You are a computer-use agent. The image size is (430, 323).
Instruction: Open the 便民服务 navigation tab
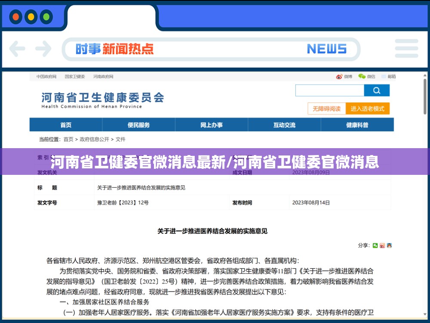[138, 125]
